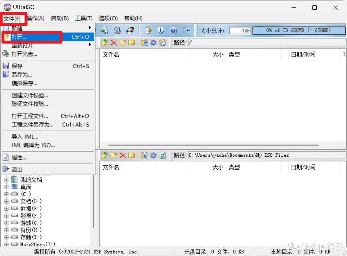
Task: Open help via the question mark icon
Action: (x=173, y=31)
